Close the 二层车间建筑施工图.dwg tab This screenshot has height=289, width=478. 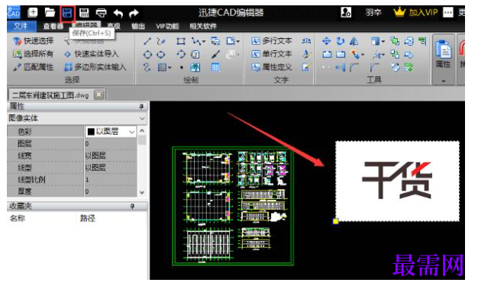tap(99, 95)
